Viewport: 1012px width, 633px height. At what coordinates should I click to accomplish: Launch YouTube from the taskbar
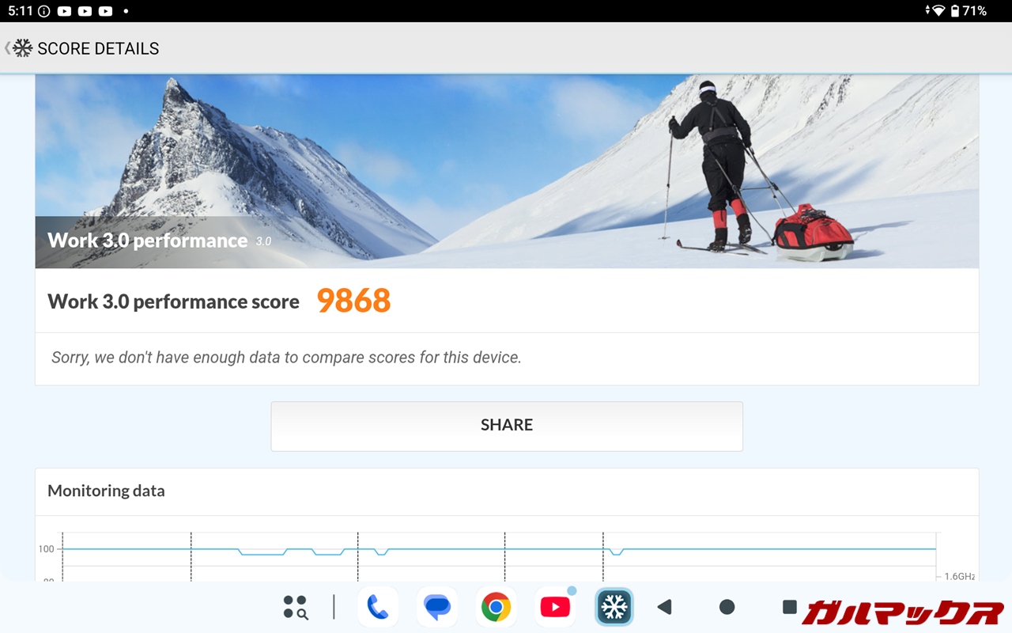pyautogui.click(x=555, y=607)
